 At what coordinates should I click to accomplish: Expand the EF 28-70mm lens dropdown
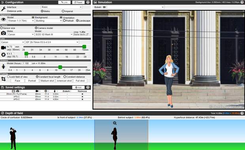(52, 42)
